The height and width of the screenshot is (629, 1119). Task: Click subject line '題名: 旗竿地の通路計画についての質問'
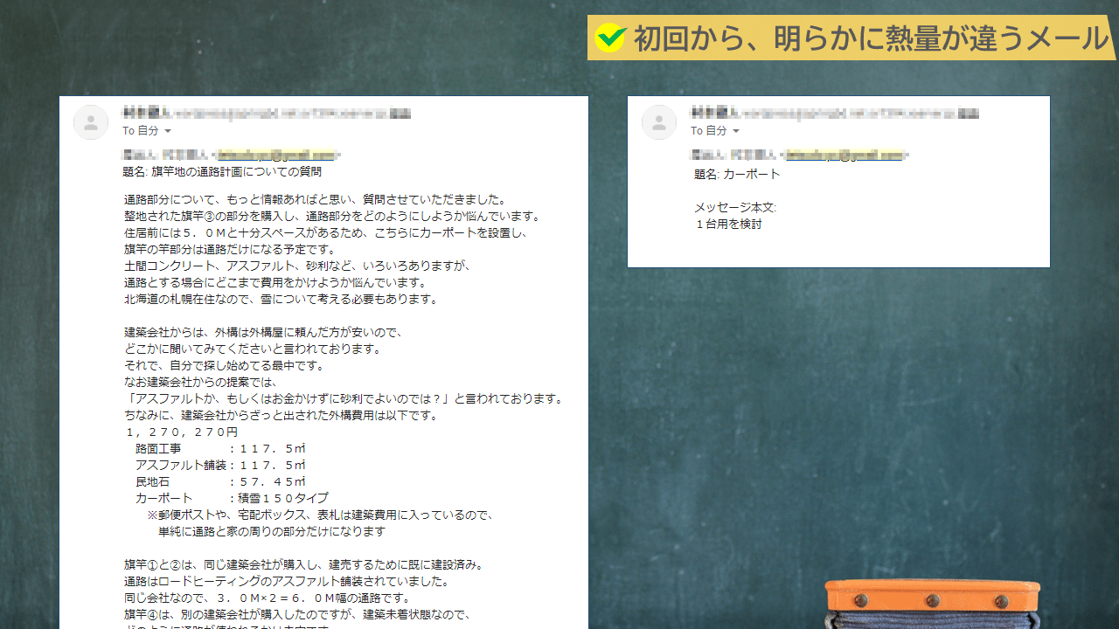click(x=222, y=172)
